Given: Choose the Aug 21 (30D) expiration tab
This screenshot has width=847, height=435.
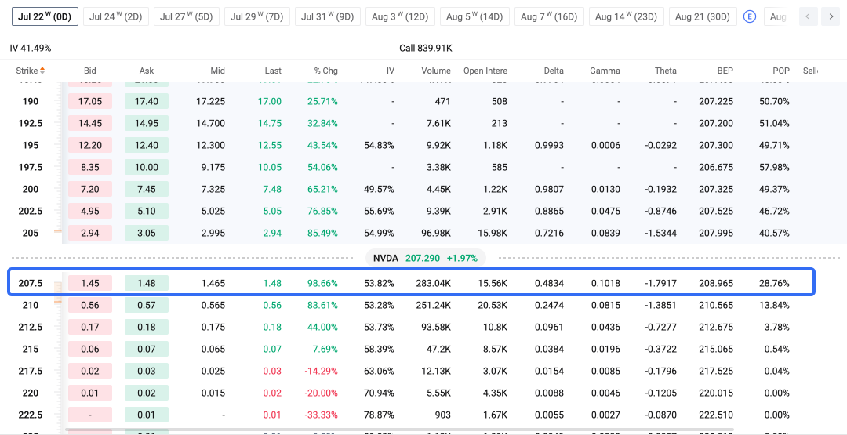Looking at the screenshot, I should tap(703, 16).
